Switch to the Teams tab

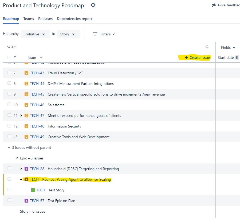29,19
